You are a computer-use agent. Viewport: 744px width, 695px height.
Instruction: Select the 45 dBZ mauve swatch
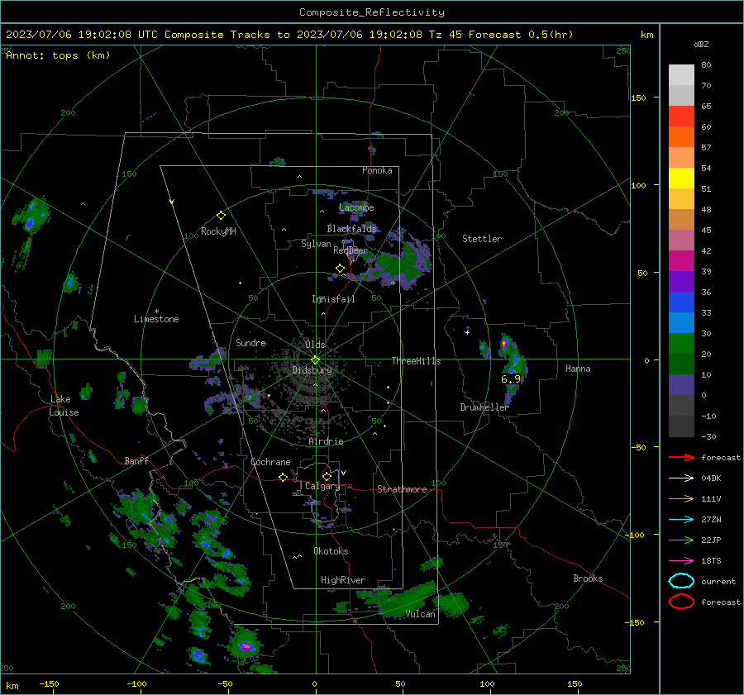coord(681,240)
